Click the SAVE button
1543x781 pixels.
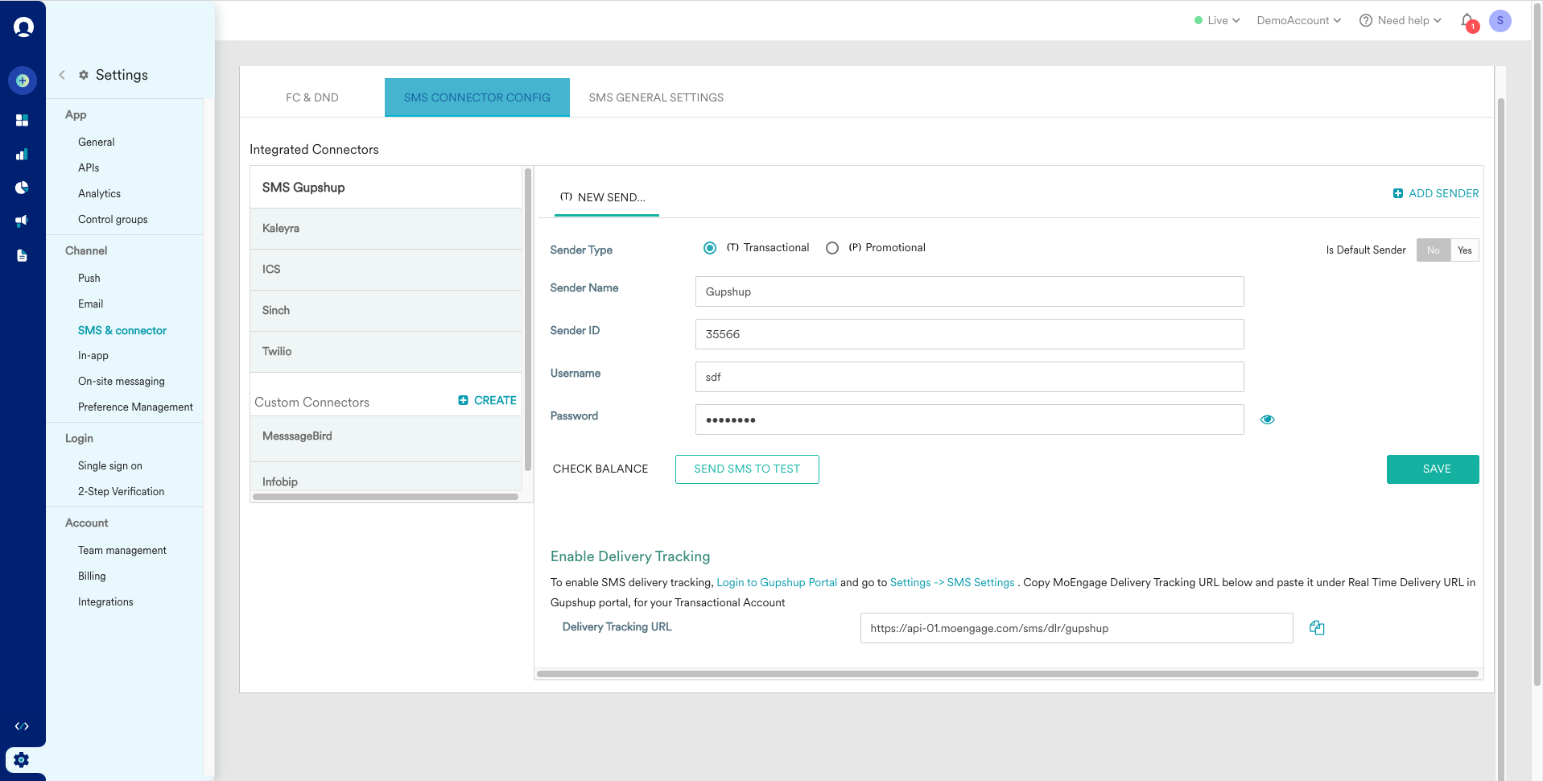(1433, 469)
